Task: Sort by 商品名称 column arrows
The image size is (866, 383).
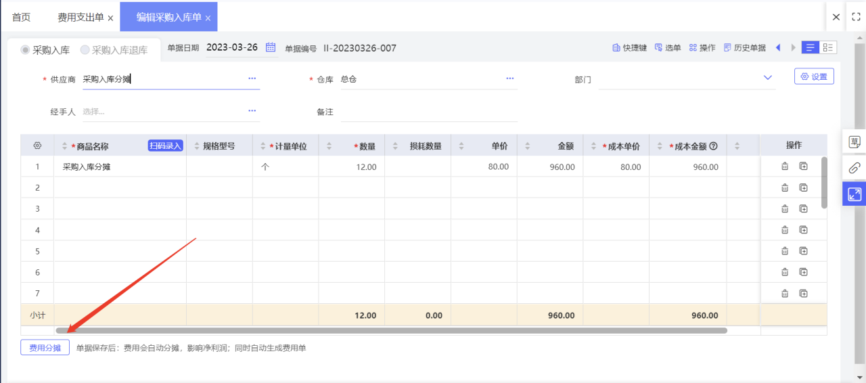Action: click(65, 146)
